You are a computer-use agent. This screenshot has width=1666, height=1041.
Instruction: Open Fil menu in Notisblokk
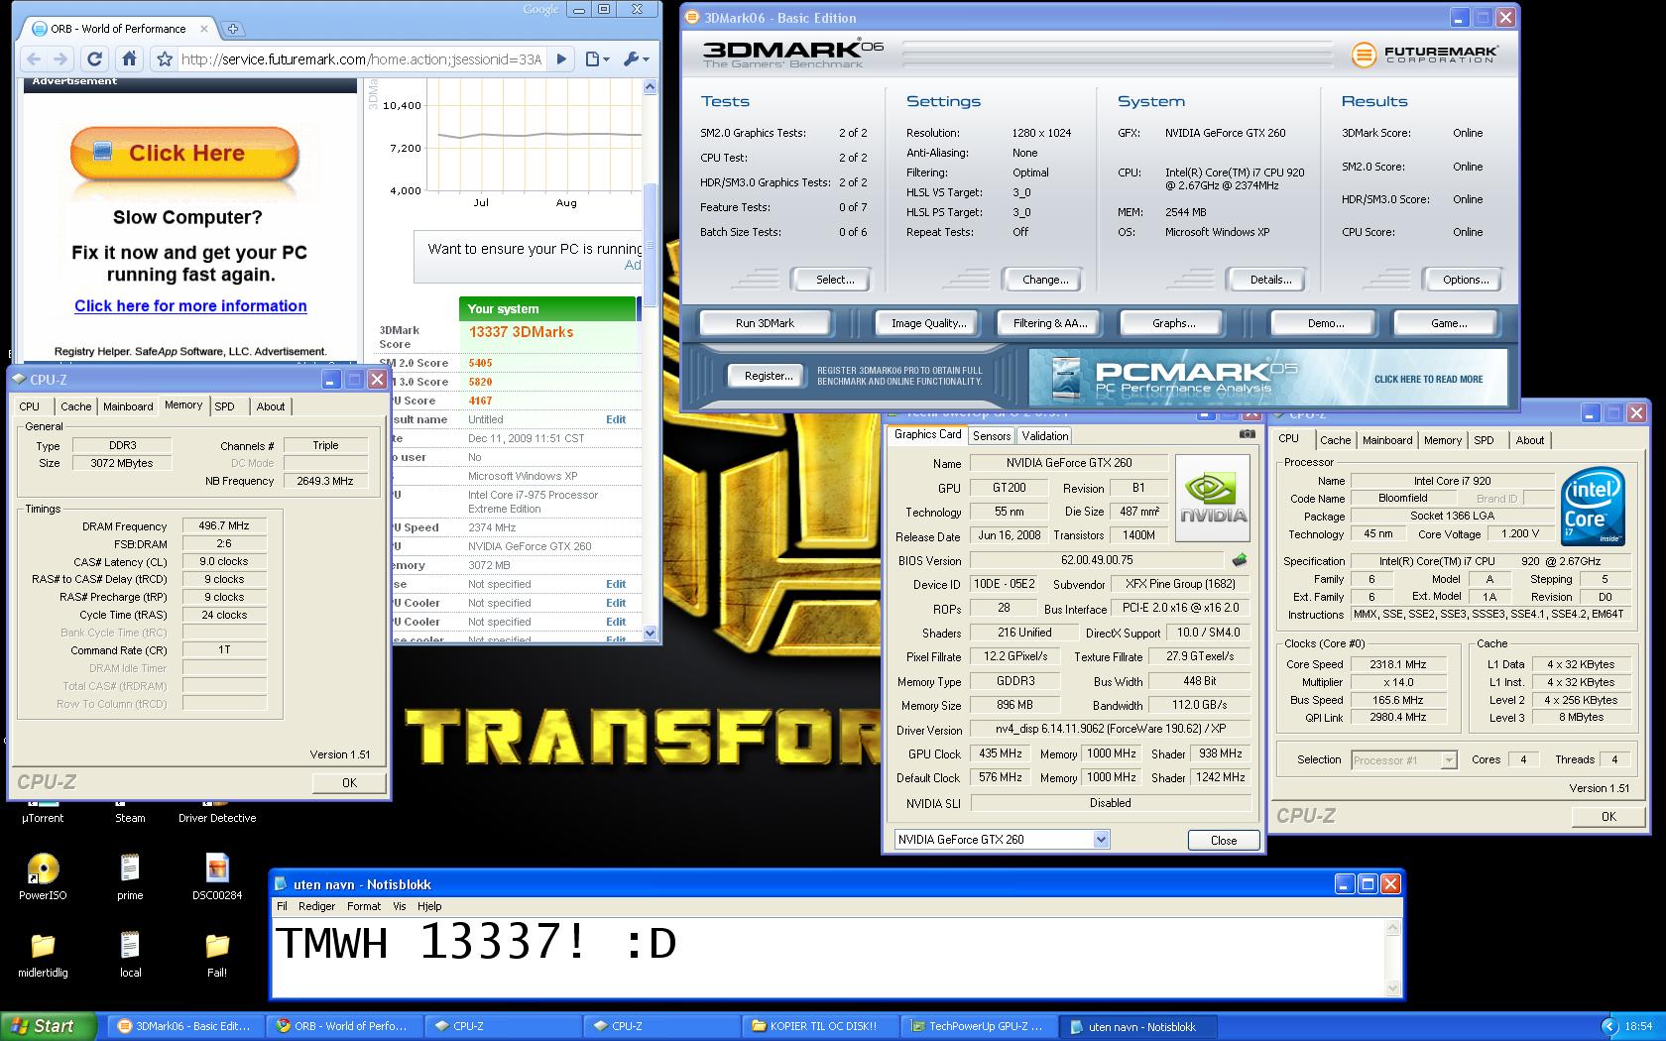click(x=282, y=906)
